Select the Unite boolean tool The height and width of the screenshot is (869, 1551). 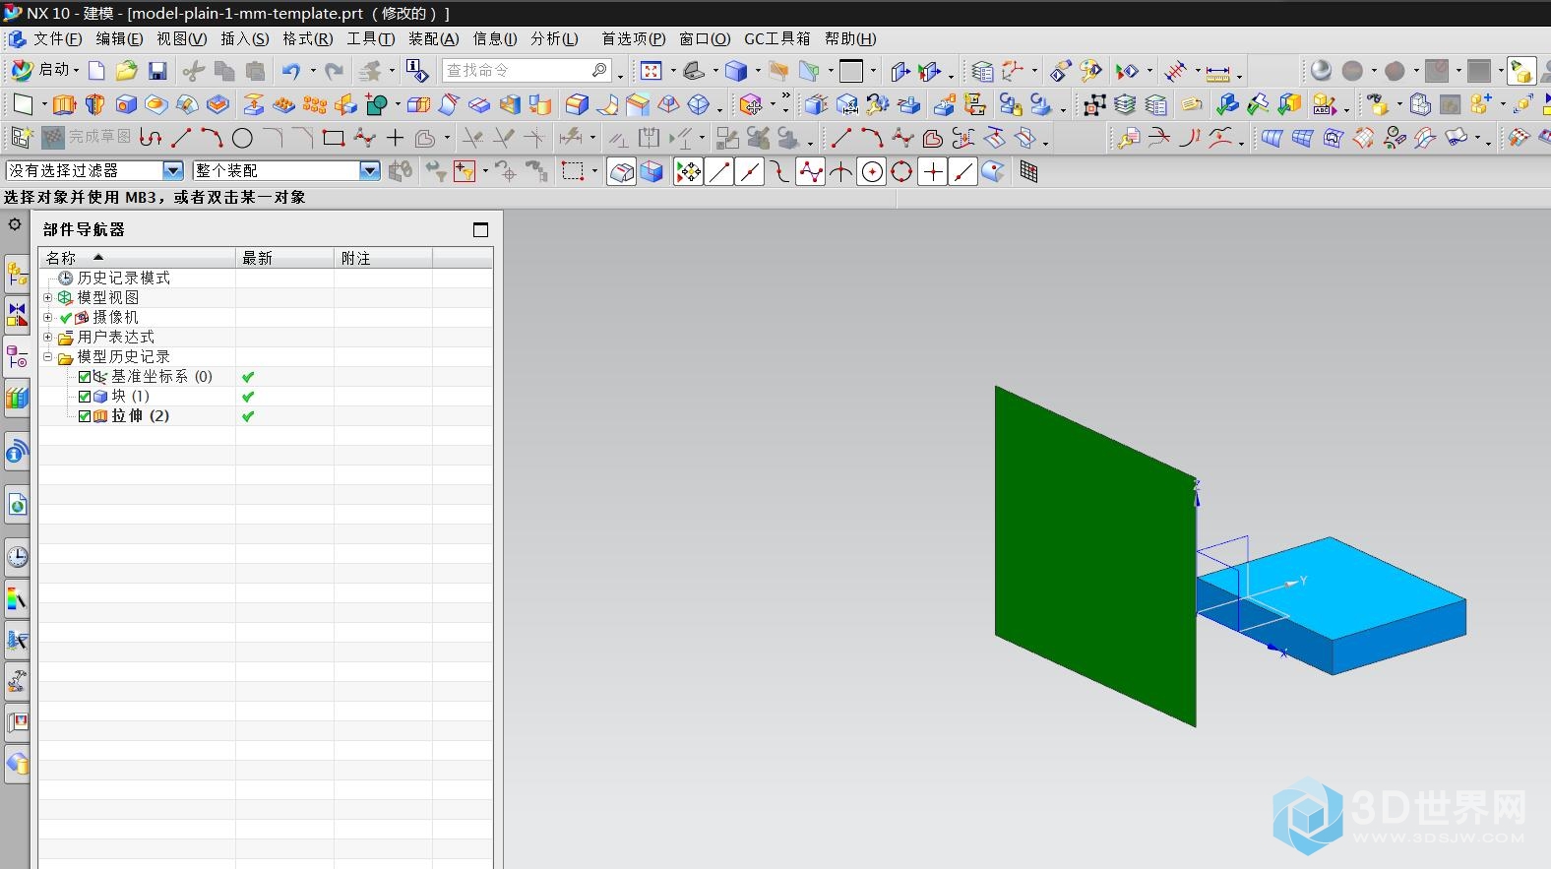click(x=377, y=104)
